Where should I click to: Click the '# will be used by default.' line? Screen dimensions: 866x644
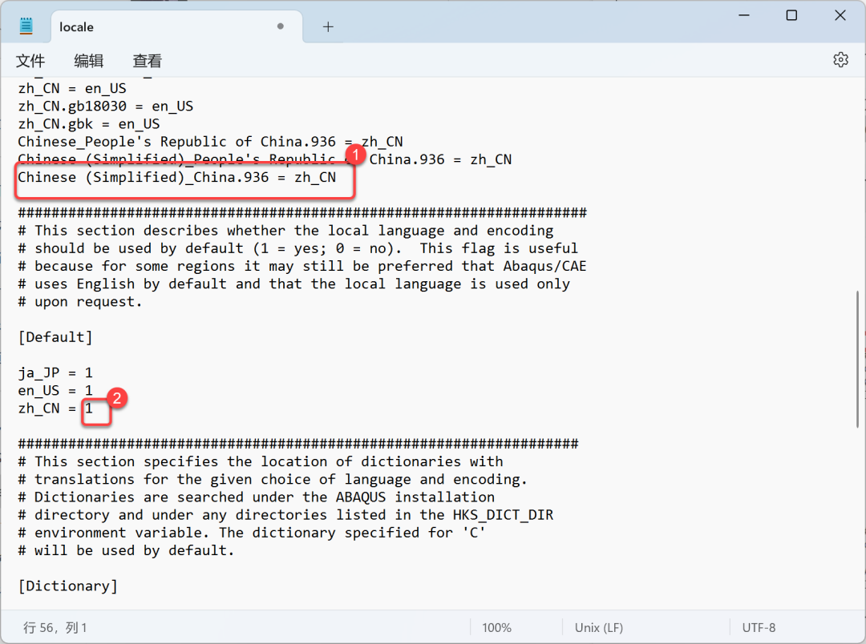click(126, 550)
